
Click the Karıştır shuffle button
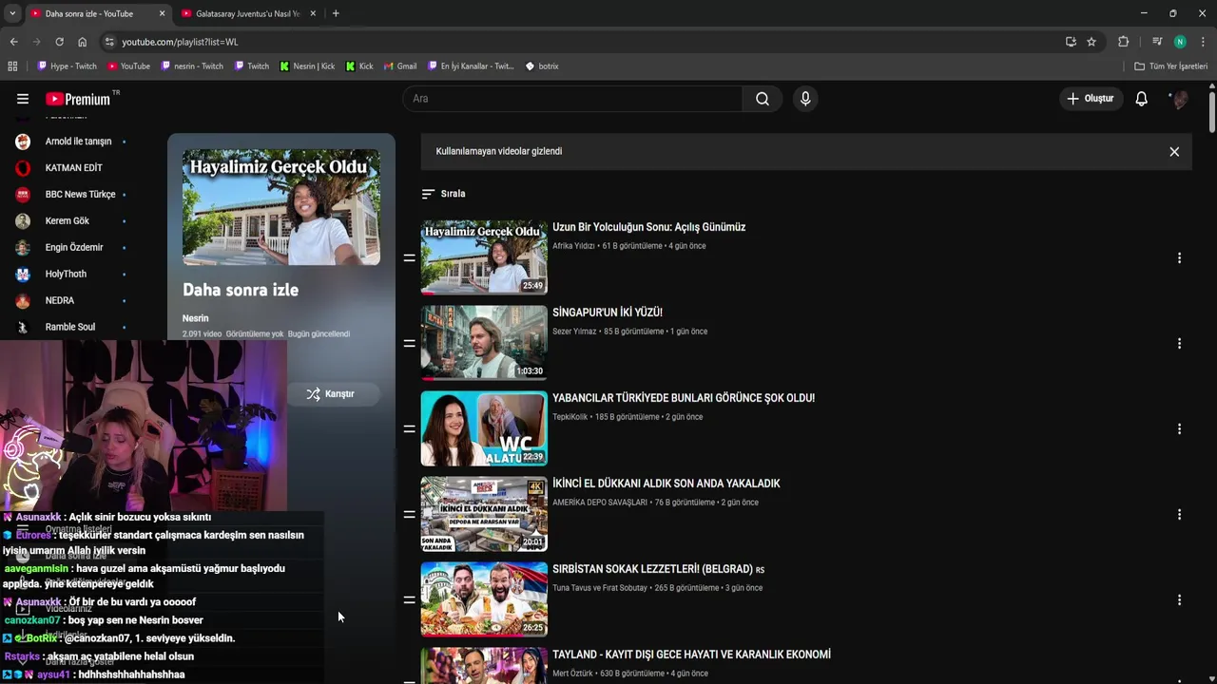[x=330, y=393]
